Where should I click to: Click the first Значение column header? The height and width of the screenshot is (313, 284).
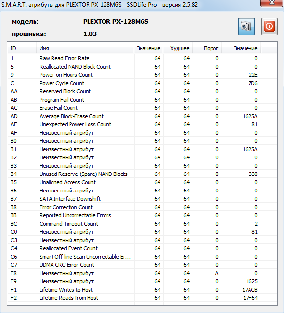[x=148, y=48]
